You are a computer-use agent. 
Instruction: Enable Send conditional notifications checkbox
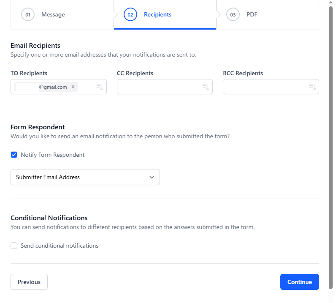pos(14,246)
